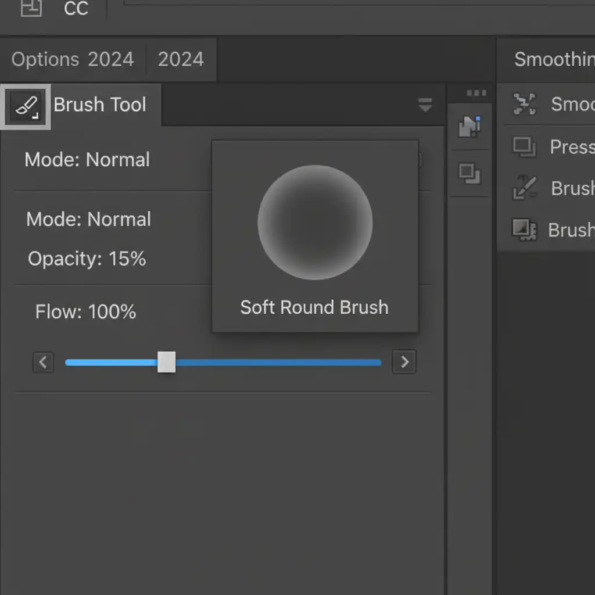The width and height of the screenshot is (595, 595).
Task: Click the Opacity: 15% field
Action: [x=87, y=259]
